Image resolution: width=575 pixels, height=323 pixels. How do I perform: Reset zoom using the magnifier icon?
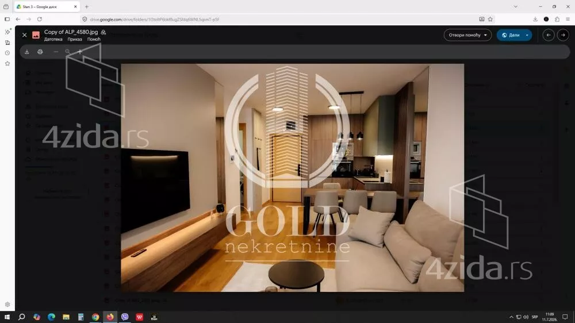(67, 52)
